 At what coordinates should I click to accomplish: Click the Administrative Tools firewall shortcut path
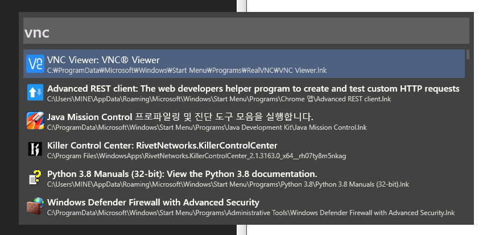[x=251, y=213]
